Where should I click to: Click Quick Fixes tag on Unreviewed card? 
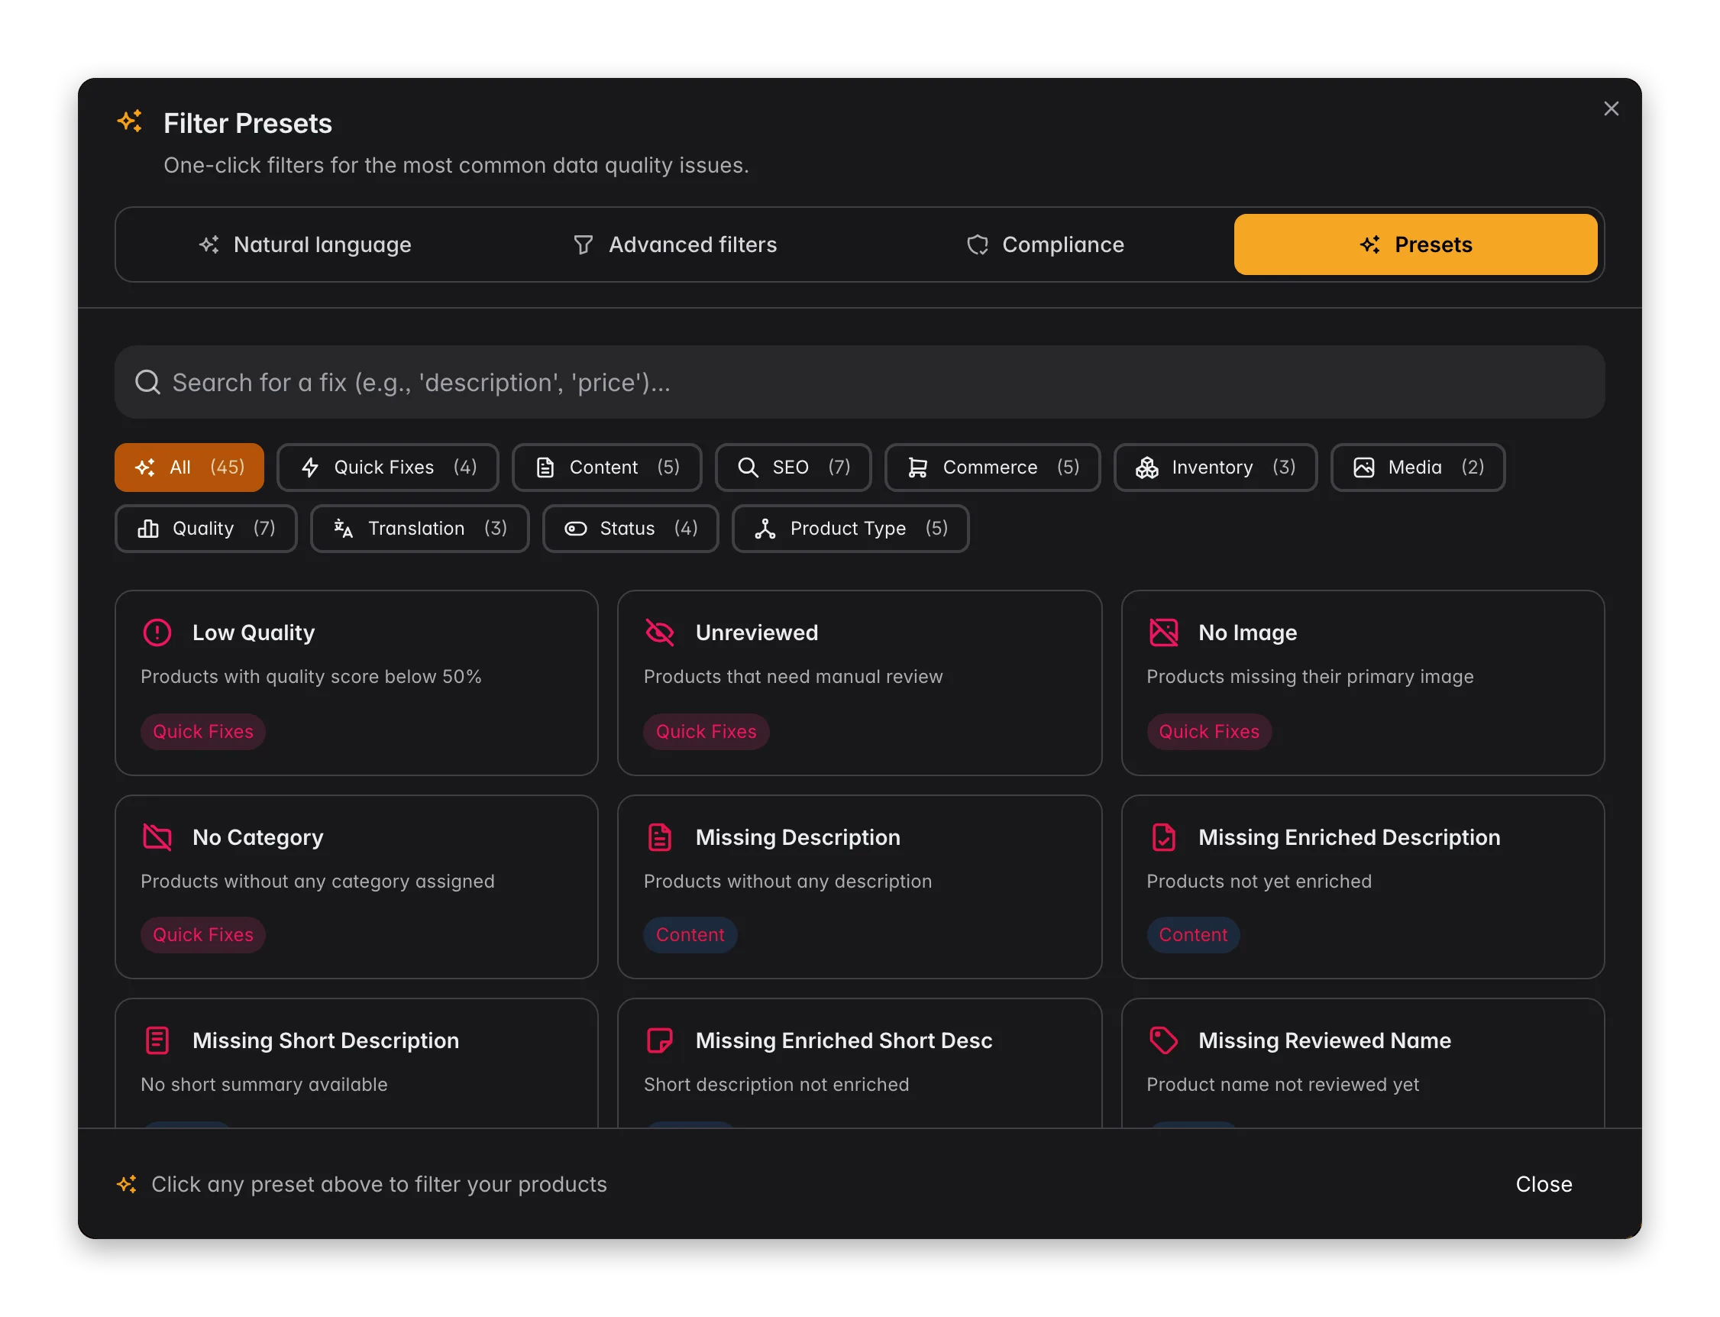pyautogui.click(x=706, y=731)
